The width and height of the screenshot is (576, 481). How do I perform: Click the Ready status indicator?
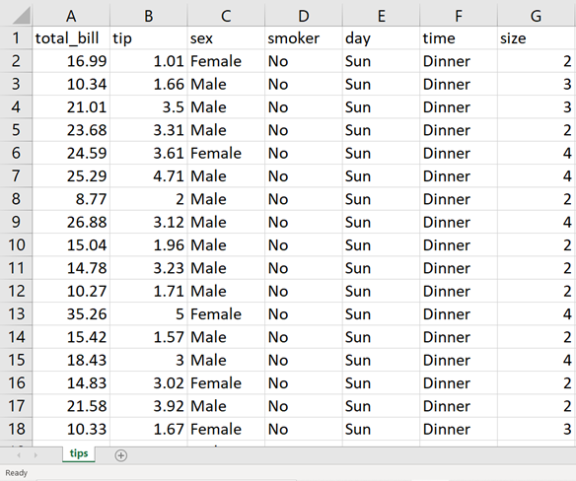[x=16, y=473]
